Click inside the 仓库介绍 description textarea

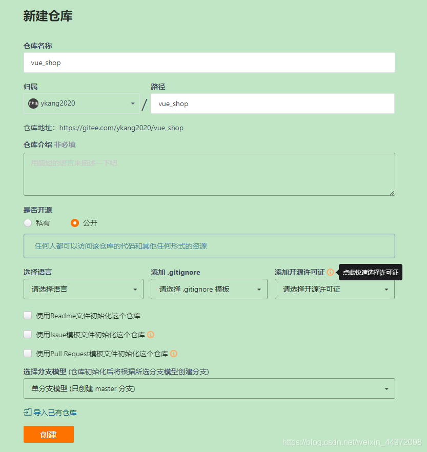pyautogui.click(x=209, y=174)
